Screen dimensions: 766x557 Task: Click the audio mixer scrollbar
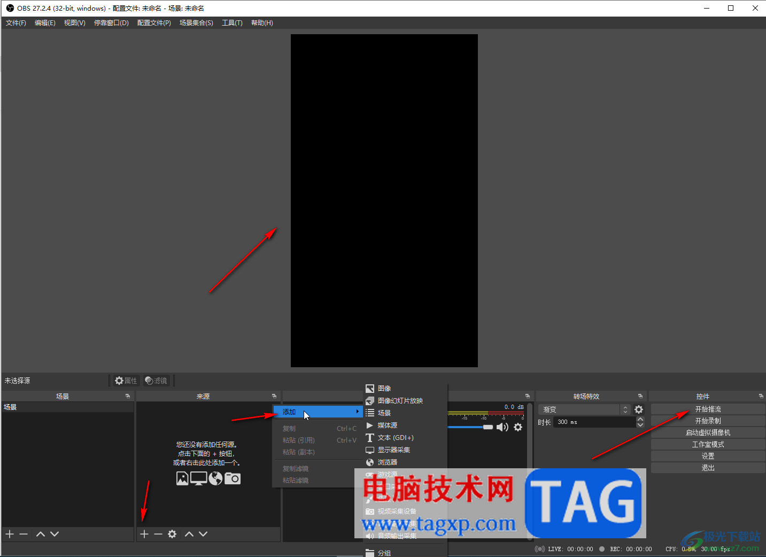[530, 470]
